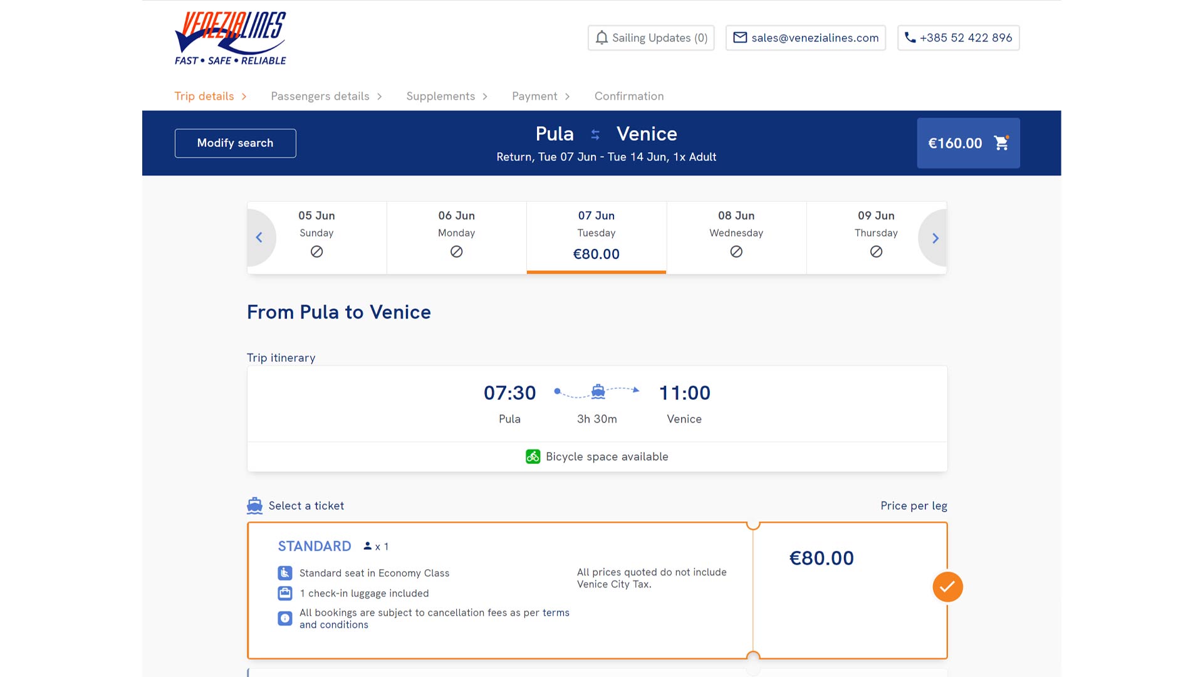The image size is (1203, 677).
Task: Click the shopping cart icon
Action: (x=1001, y=143)
